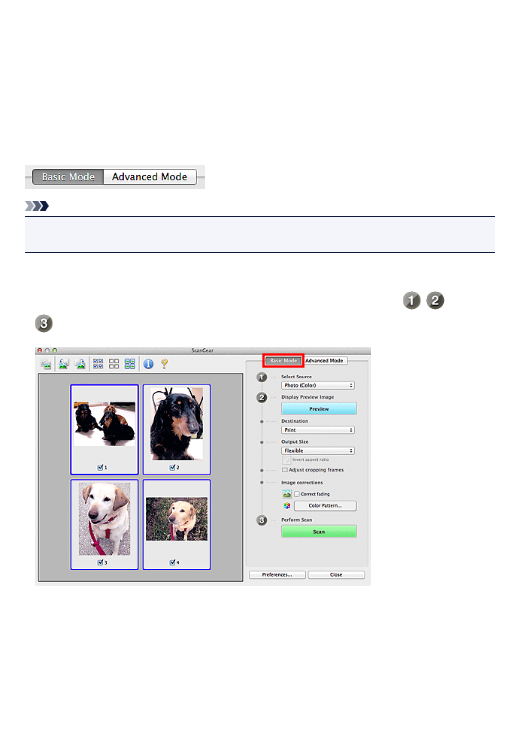
Task: Click the Perform Scan label
Action: coord(296,520)
